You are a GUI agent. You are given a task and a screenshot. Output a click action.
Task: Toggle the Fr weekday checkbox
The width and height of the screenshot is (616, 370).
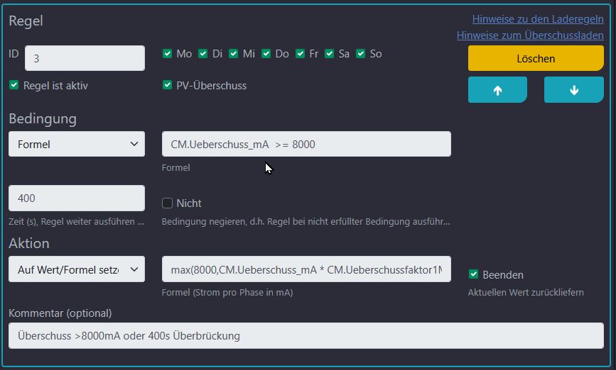(301, 54)
